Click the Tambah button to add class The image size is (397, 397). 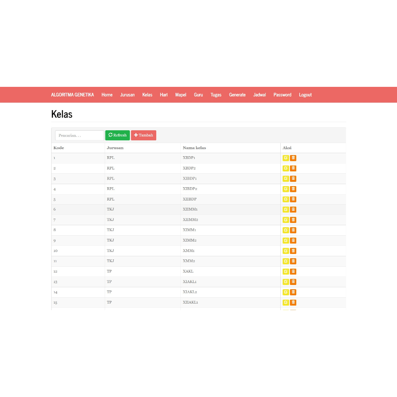143,135
